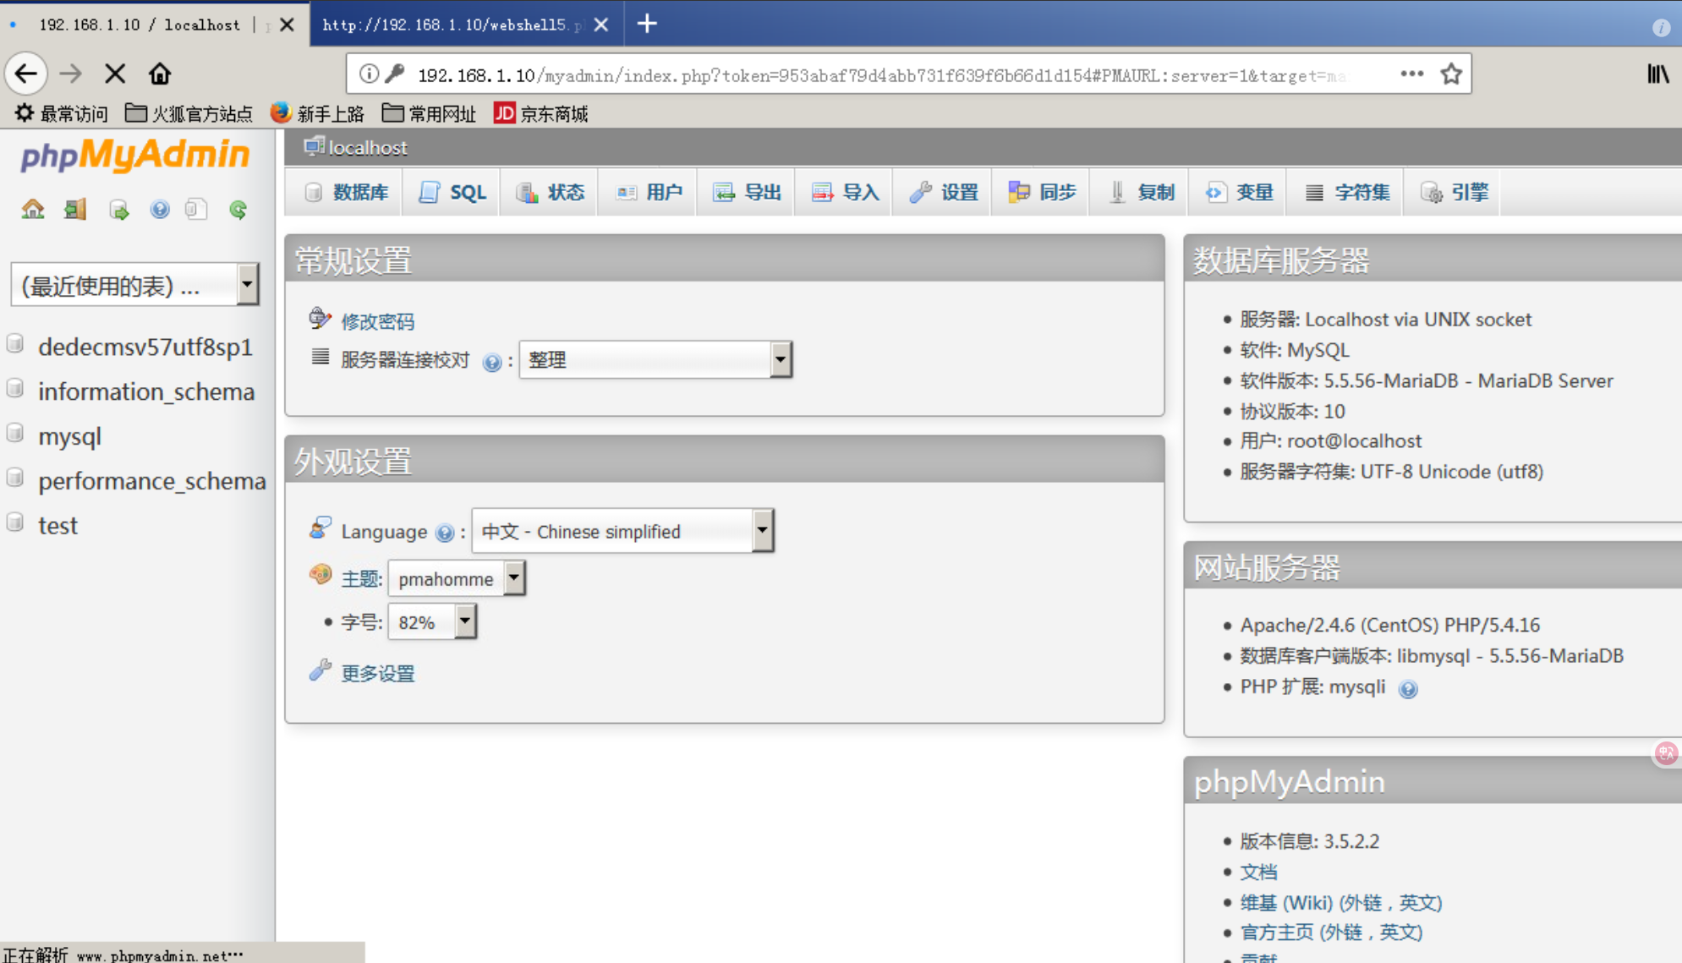
Task: Open the 最近使用的表 dropdown
Action: point(134,285)
